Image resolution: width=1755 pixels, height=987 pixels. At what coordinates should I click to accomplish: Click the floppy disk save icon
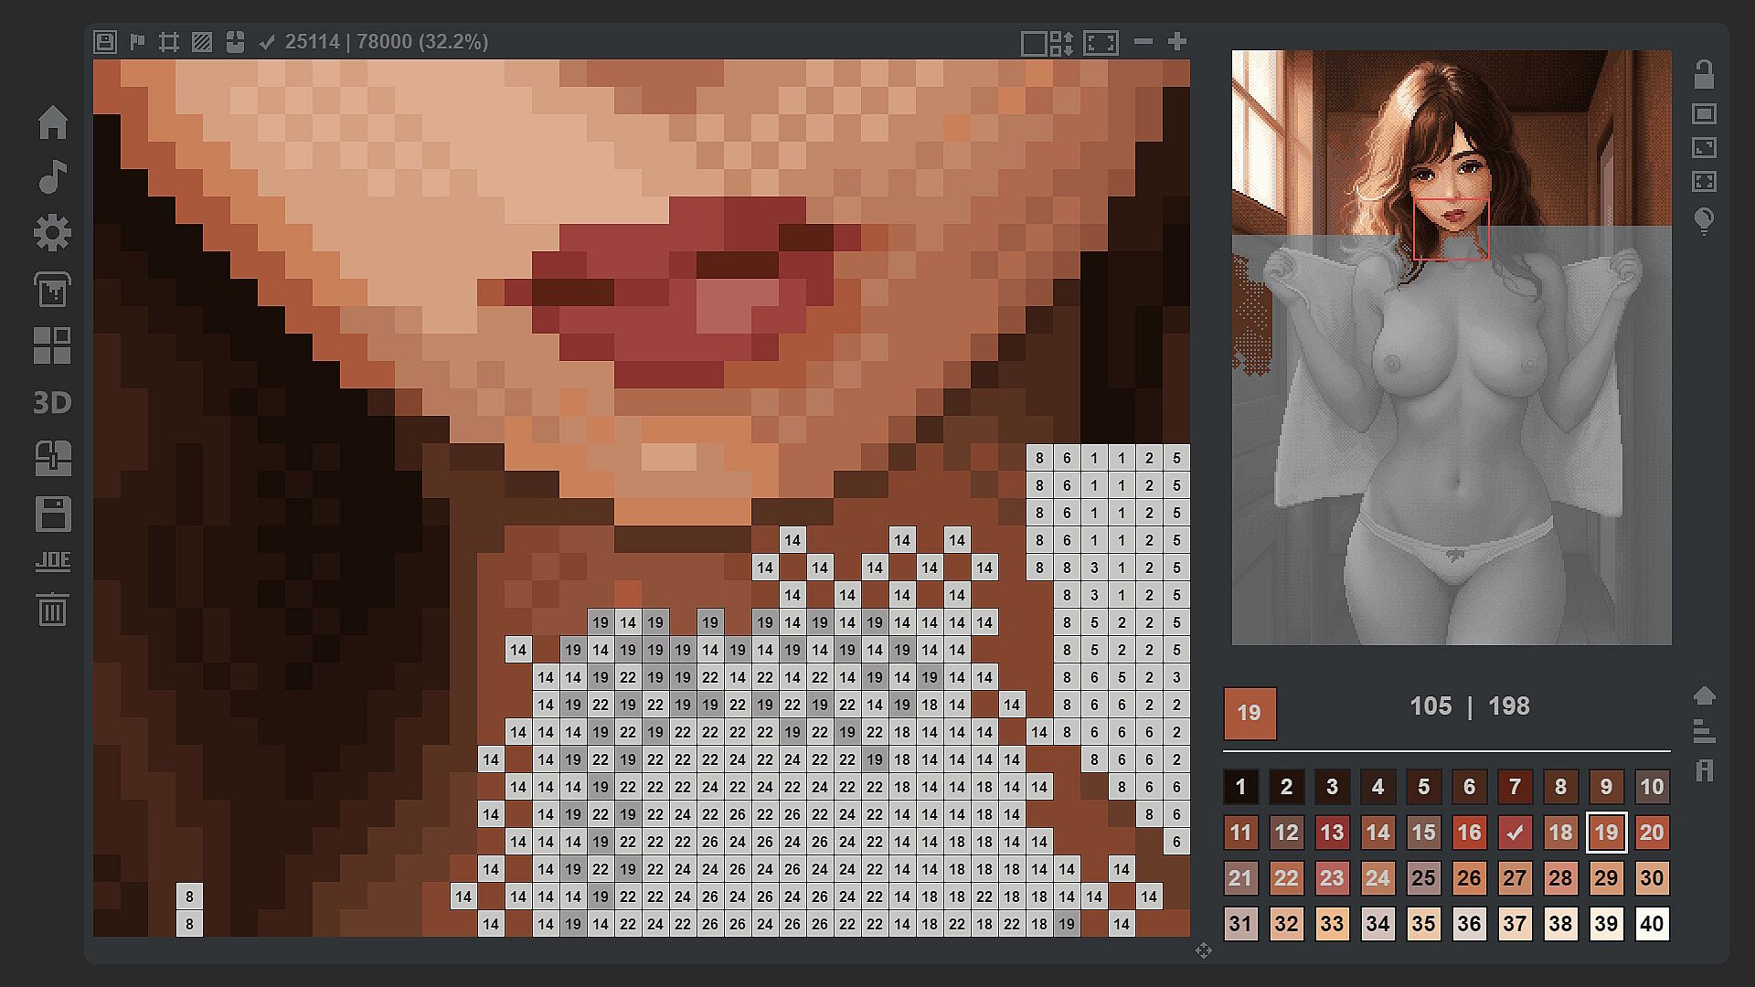click(x=52, y=515)
